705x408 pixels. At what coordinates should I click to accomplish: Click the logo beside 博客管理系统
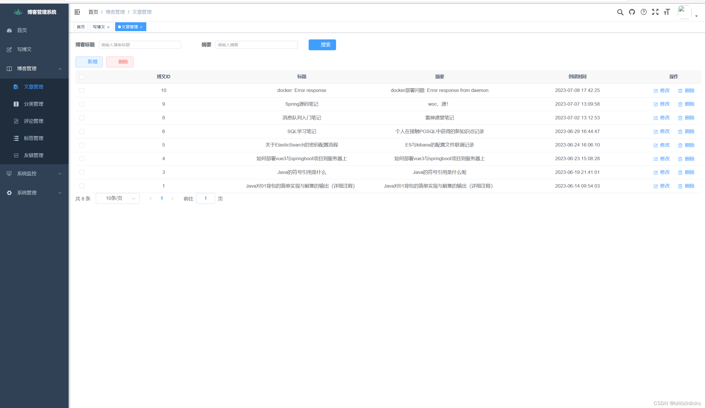tap(18, 12)
